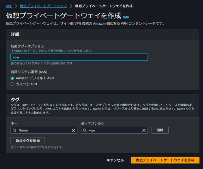Image resolution: width=203 pixels, height=169 pixels.
Task: Go to 仮想プライベートゲートウェイ breadcrumb link
Action: pos(43,6)
